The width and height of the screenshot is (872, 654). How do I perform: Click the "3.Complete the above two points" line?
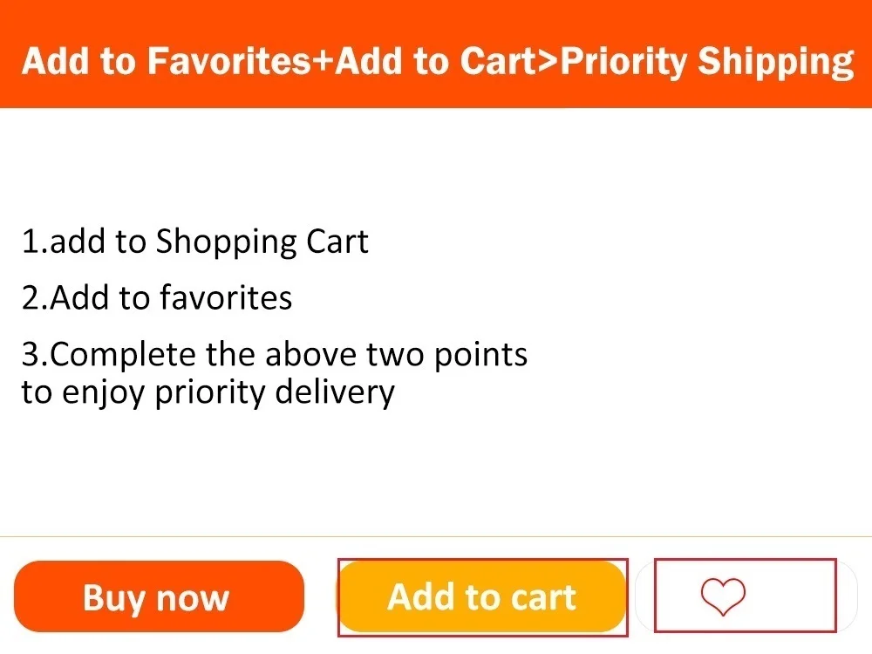click(275, 355)
